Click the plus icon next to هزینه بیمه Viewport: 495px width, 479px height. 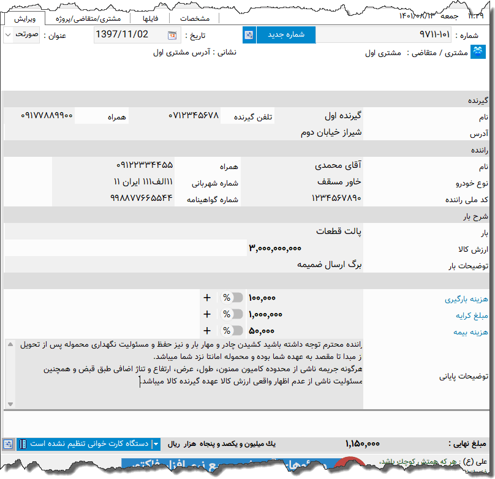pos(208,331)
